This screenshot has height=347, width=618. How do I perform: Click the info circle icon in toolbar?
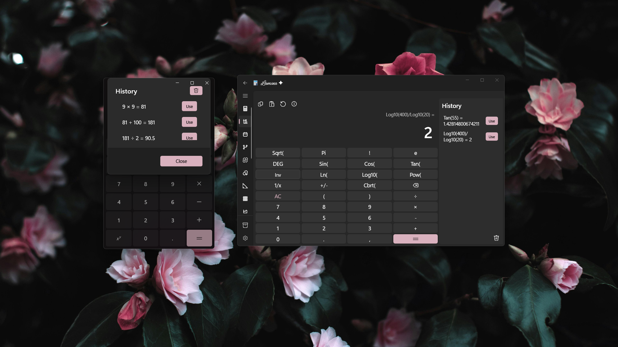point(294,104)
